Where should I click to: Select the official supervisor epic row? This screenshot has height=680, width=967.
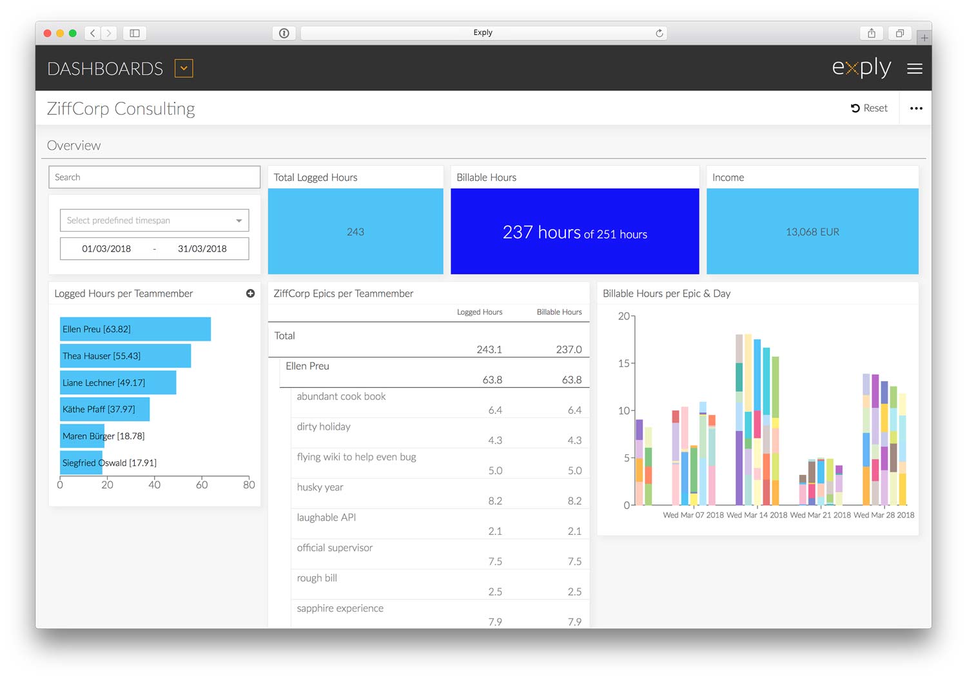point(440,554)
